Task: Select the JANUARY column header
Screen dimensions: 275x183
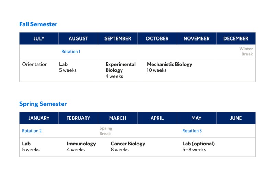Action: pyautogui.click(x=39, y=118)
